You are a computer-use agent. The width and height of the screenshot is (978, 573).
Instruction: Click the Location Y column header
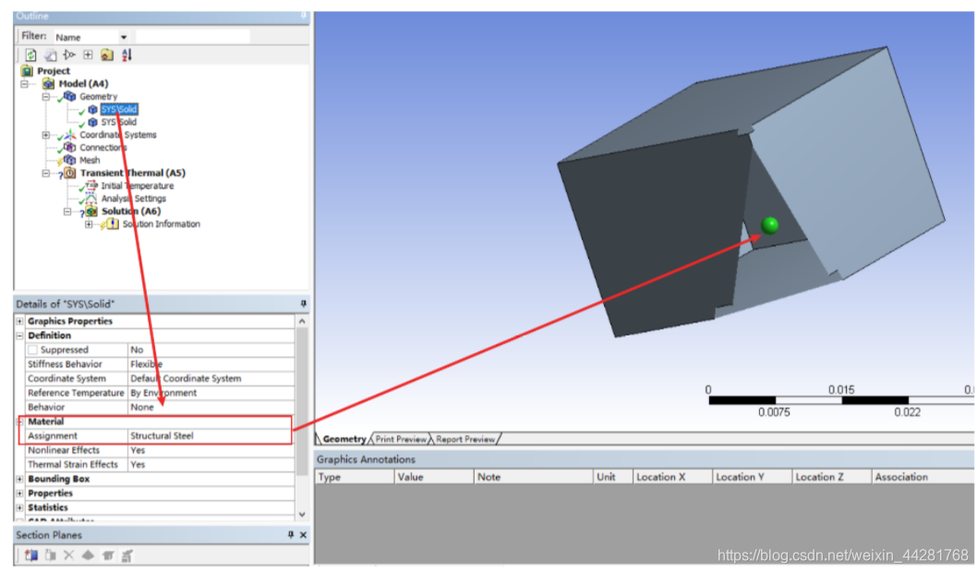click(x=753, y=477)
